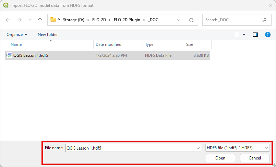The height and width of the screenshot is (167, 276).
Task: Sort by Date modified column
Action: 108,44
